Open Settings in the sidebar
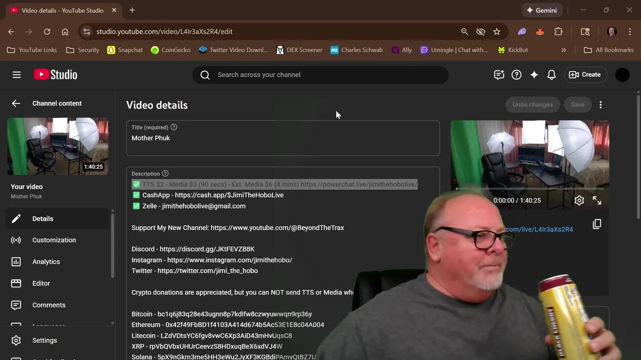 [x=58, y=340]
